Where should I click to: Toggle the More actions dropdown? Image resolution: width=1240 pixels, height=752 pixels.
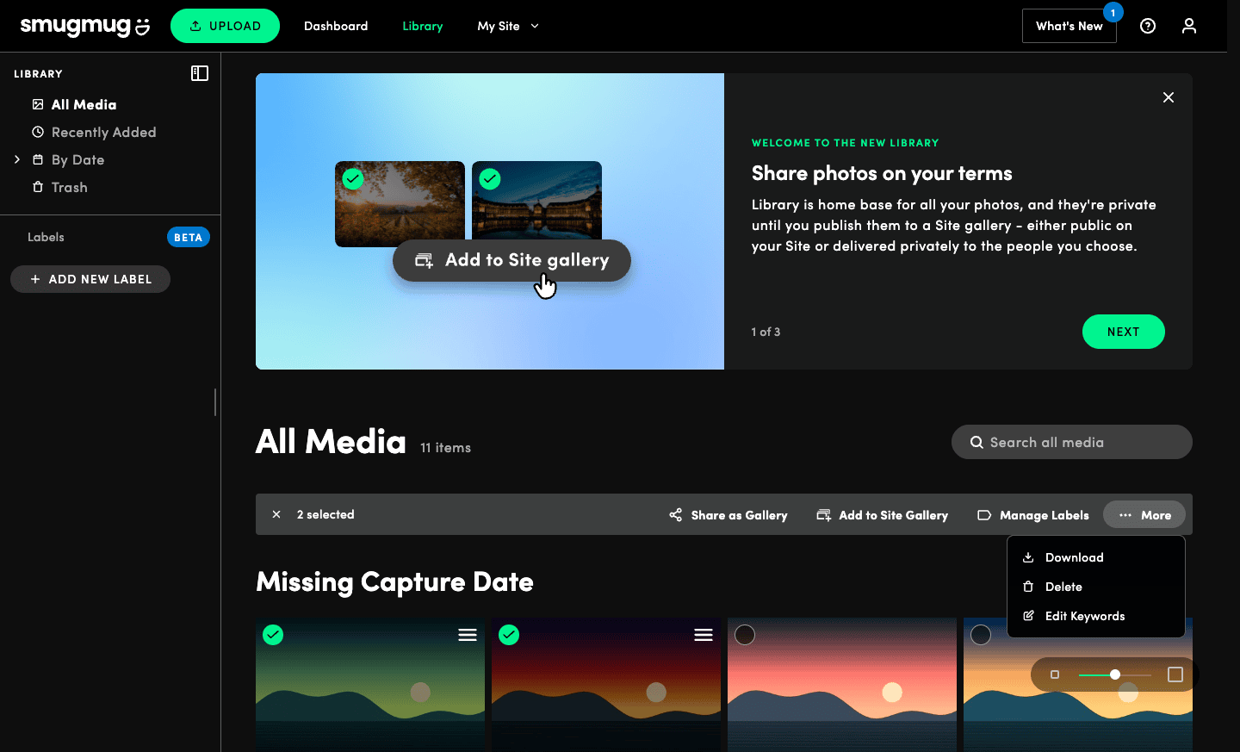[x=1144, y=515]
